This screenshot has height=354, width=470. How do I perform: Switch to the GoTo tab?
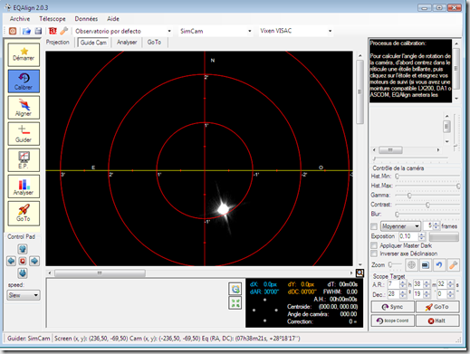click(154, 43)
